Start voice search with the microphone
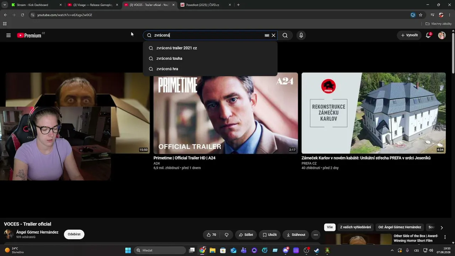This screenshot has width=455, height=256. click(301, 35)
